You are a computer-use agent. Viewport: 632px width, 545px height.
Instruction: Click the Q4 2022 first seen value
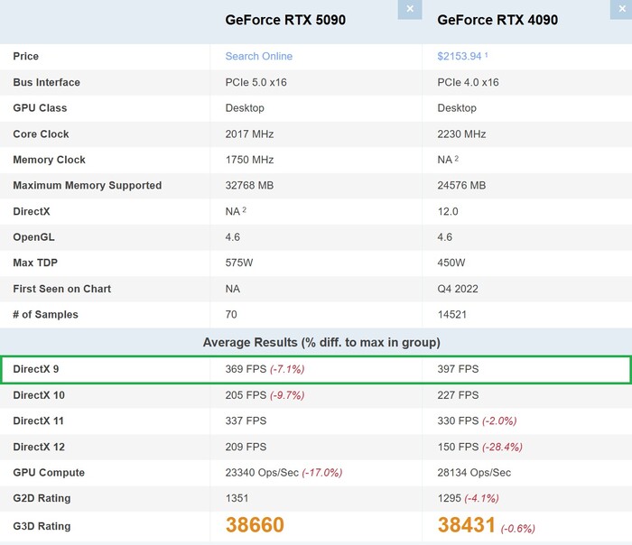pos(460,289)
